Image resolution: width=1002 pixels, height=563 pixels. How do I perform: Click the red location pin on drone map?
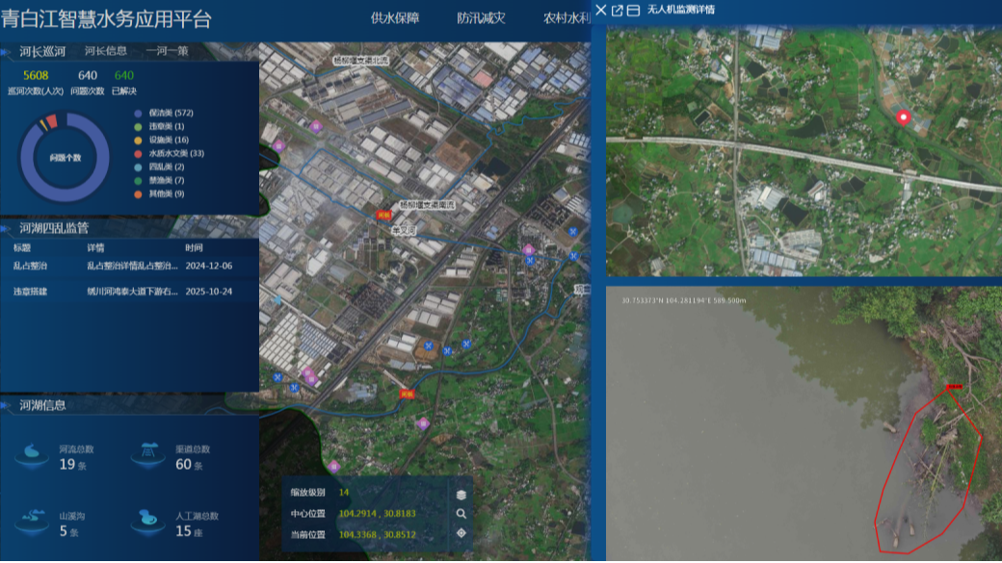tap(903, 118)
